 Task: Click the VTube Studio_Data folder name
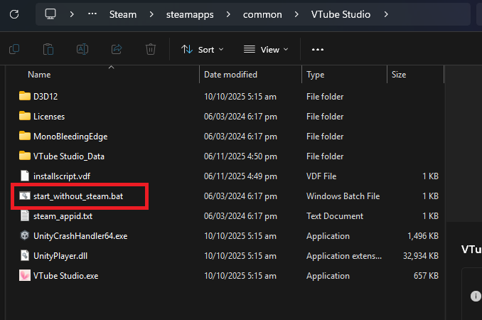69,156
